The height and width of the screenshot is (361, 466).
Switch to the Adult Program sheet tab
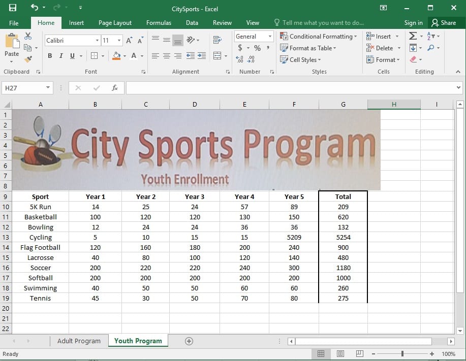(79, 341)
